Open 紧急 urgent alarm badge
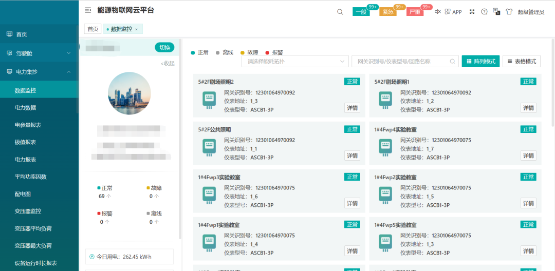Screen dimensions: 555x271 [388, 12]
